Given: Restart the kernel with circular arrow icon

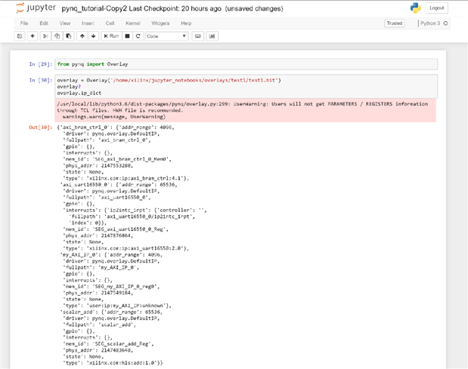Looking at the screenshot, I should click(138, 36).
